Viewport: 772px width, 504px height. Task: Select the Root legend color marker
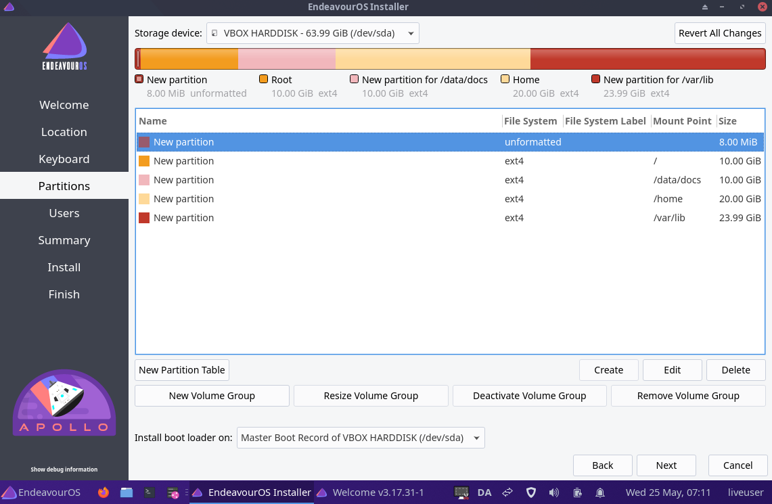tap(263, 78)
